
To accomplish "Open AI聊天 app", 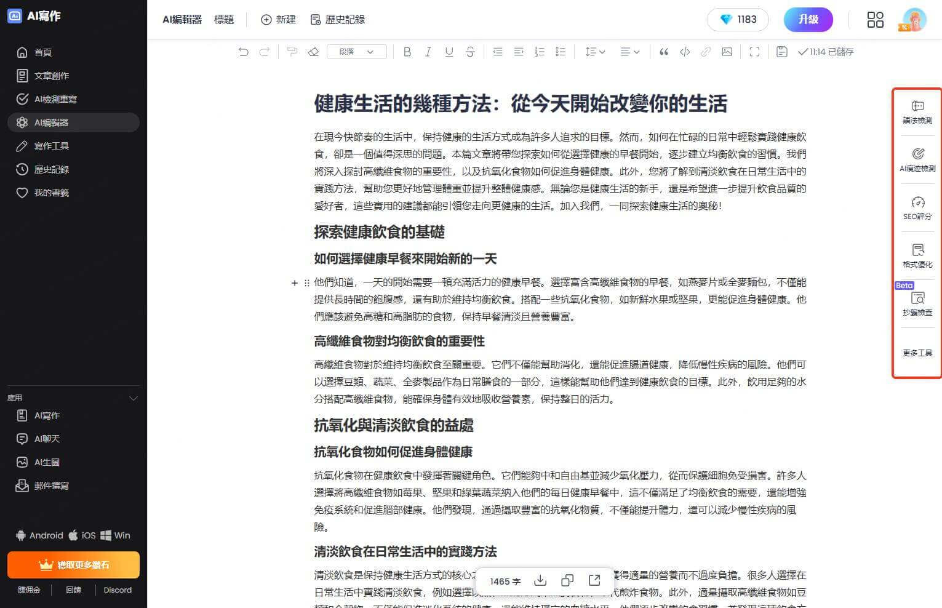I will coord(74,439).
